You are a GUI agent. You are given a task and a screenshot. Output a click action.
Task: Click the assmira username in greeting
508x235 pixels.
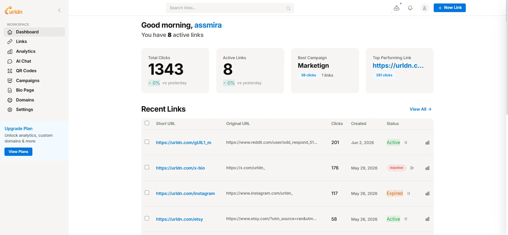click(208, 25)
